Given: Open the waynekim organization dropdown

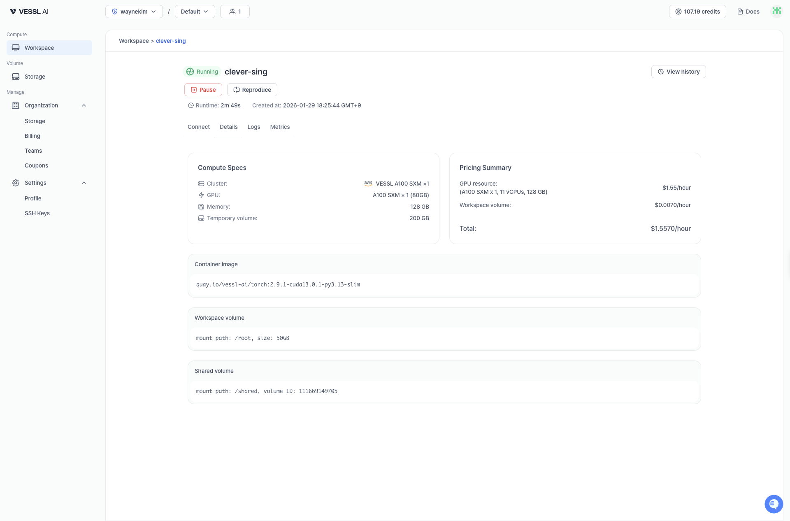Looking at the screenshot, I should pyautogui.click(x=134, y=12).
